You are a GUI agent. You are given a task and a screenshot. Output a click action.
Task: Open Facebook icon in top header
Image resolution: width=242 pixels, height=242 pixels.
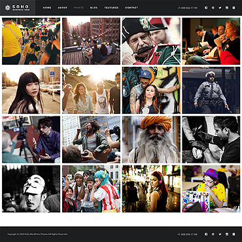pyautogui.click(x=206, y=8)
